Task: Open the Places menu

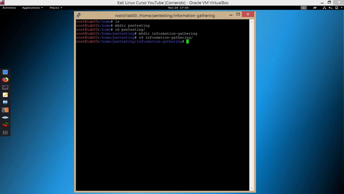Action: (x=56, y=8)
